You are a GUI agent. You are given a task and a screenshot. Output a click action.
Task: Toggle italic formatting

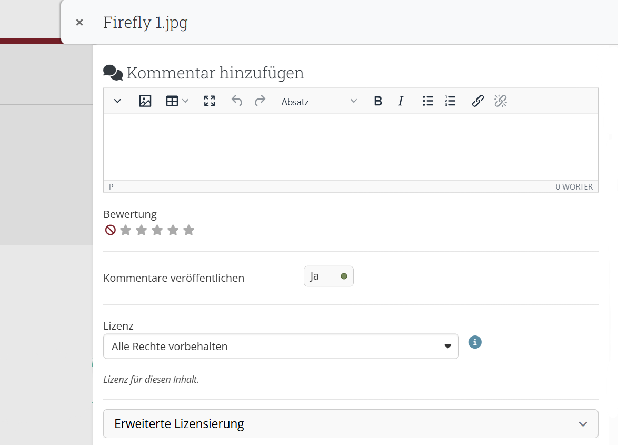(x=401, y=101)
